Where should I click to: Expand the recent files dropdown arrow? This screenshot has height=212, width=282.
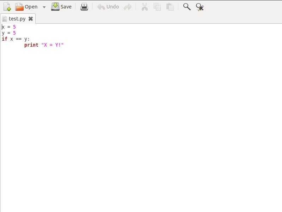(x=44, y=7)
